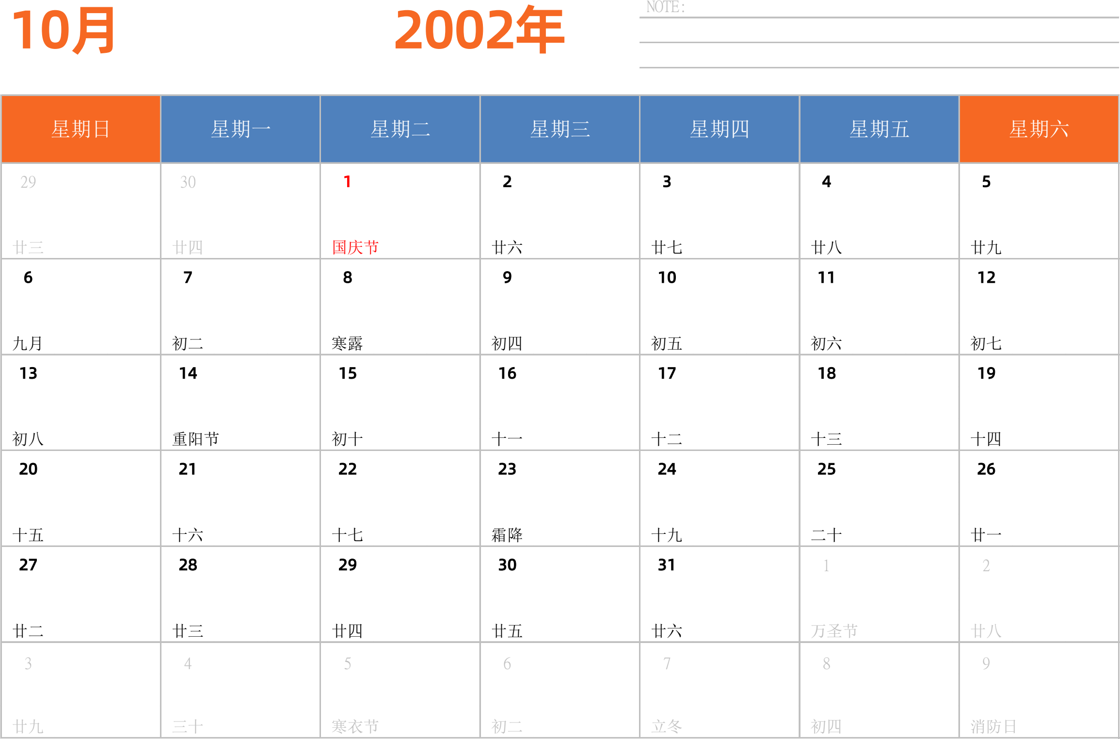
Task: Click date number 27
Action: tap(28, 565)
